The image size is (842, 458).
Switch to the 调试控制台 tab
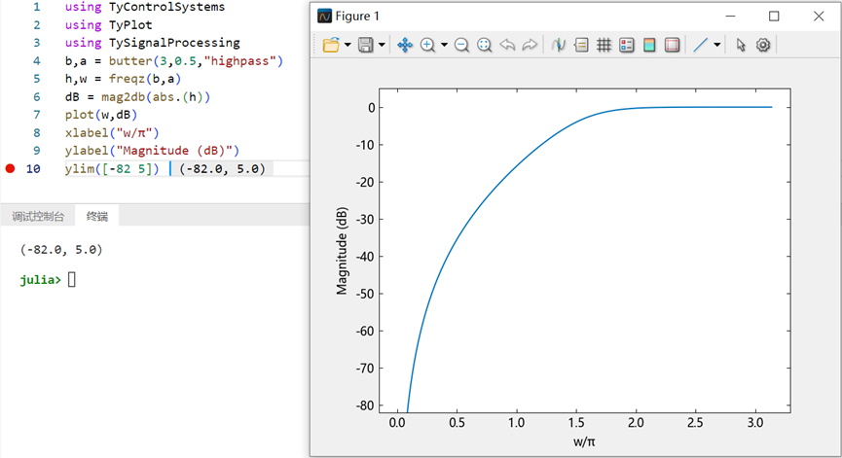pyautogui.click(x=38, y=216)
